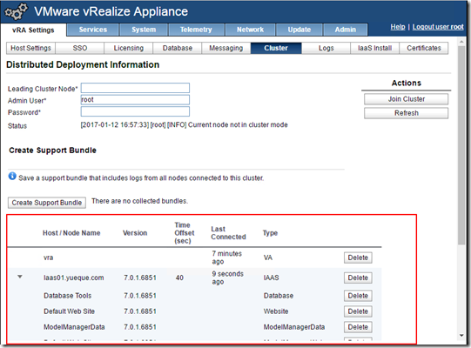Click the Admin User input field
The height and width of the screenshot is (348, 471).
(135, 100)
